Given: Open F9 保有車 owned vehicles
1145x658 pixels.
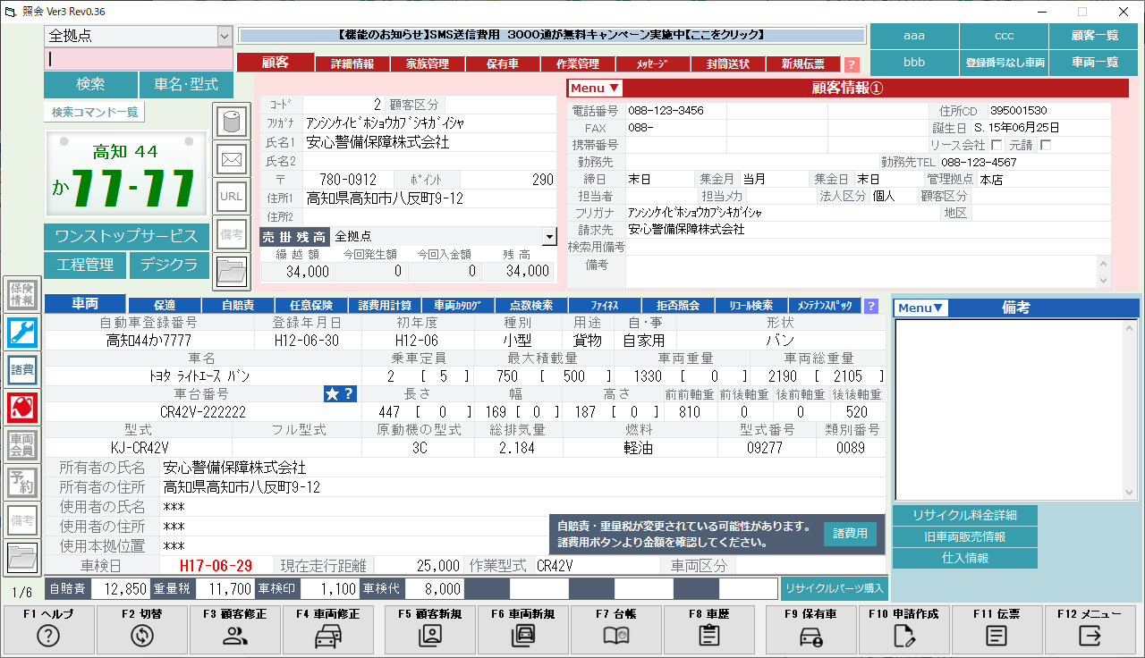Looking at the screenshot, I should coord(811,629).
